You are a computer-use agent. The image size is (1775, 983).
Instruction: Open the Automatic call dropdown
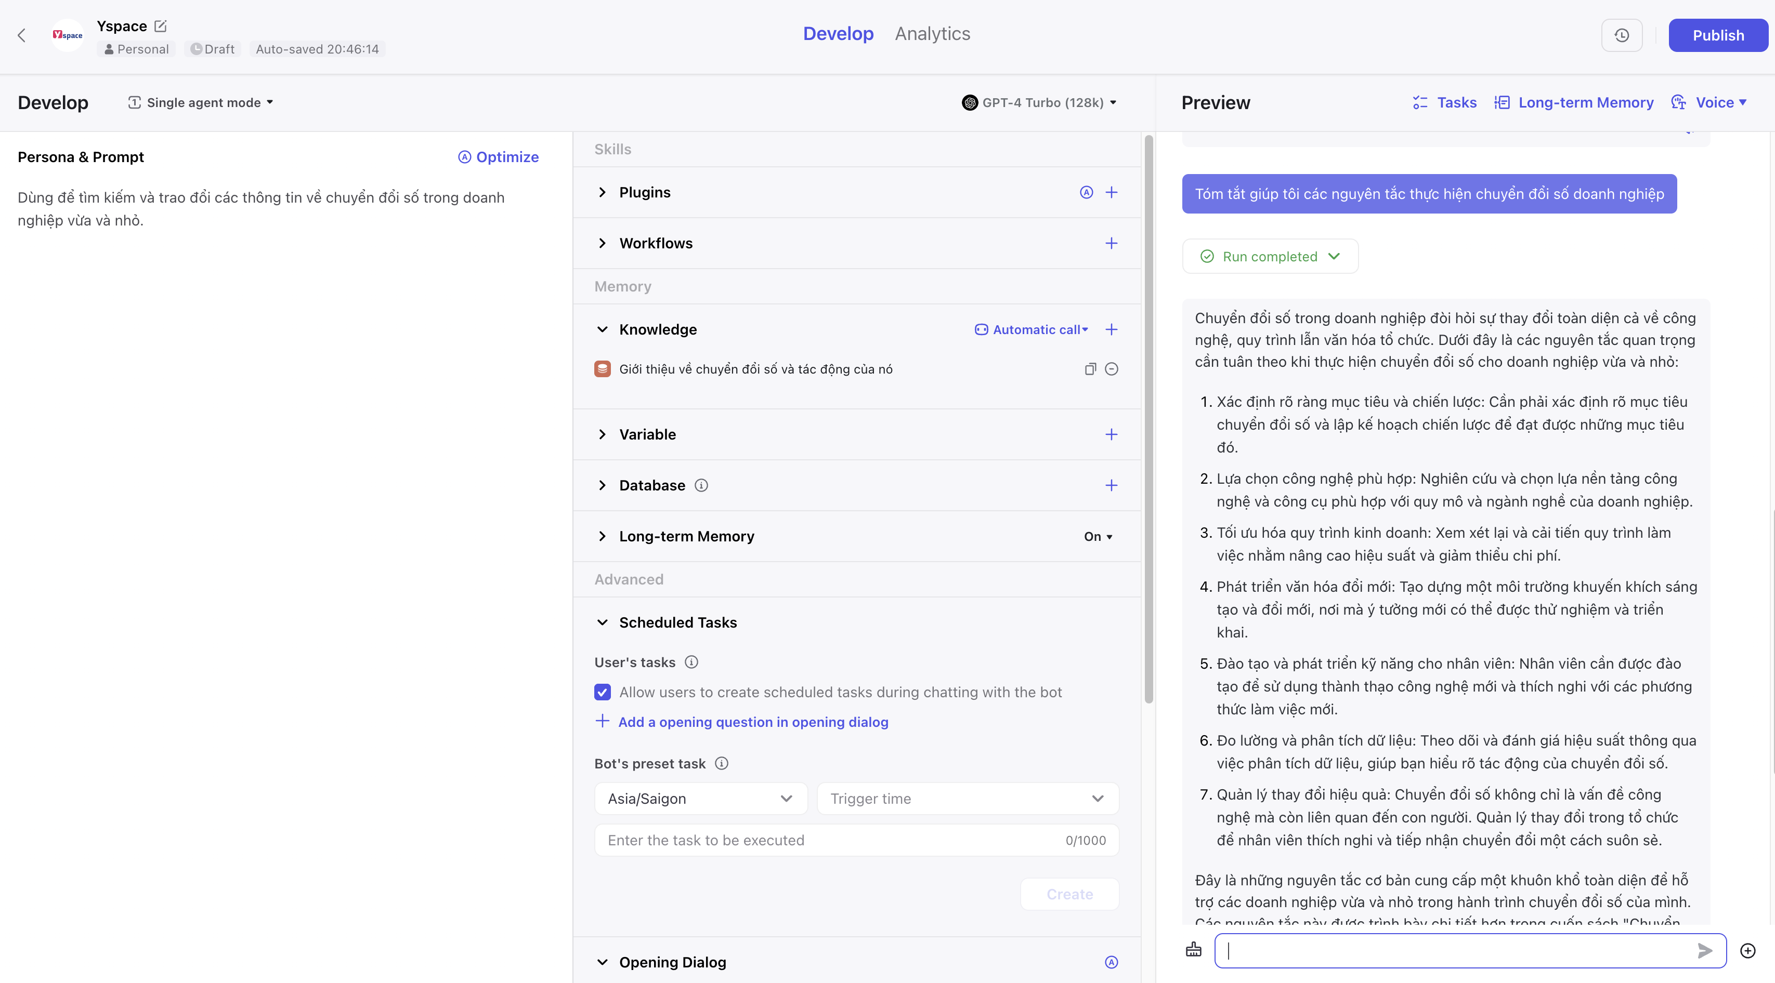pyautogui.click(x=1032, y=330)
